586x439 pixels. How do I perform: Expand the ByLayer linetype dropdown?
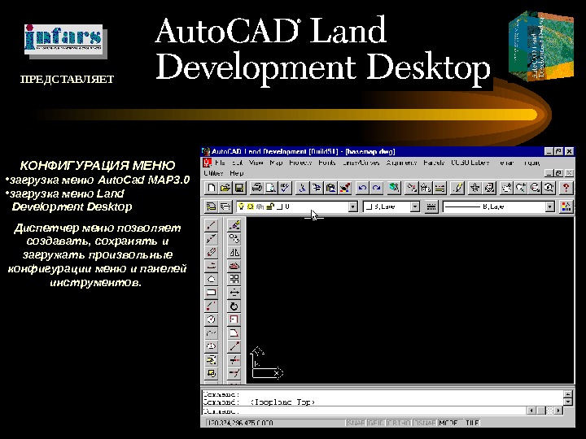pyautogui.click(x=549, y=206)
